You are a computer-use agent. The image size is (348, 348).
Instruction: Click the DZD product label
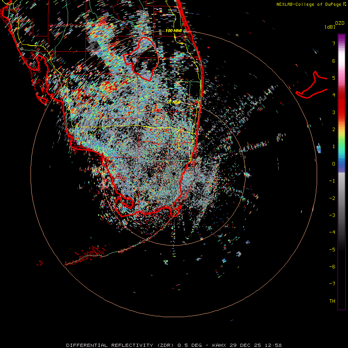(340, 23)
